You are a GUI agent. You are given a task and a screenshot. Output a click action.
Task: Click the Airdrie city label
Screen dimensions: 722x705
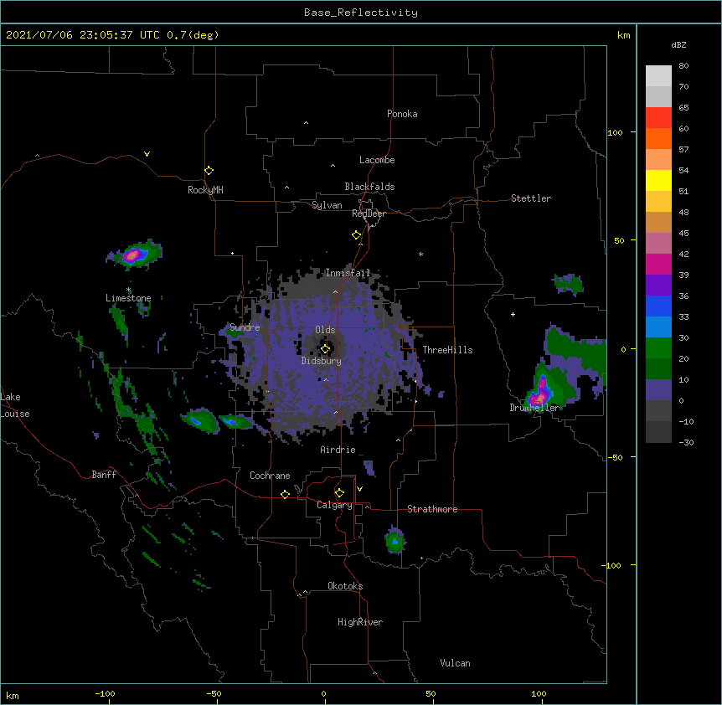click(x=338, y=450)
